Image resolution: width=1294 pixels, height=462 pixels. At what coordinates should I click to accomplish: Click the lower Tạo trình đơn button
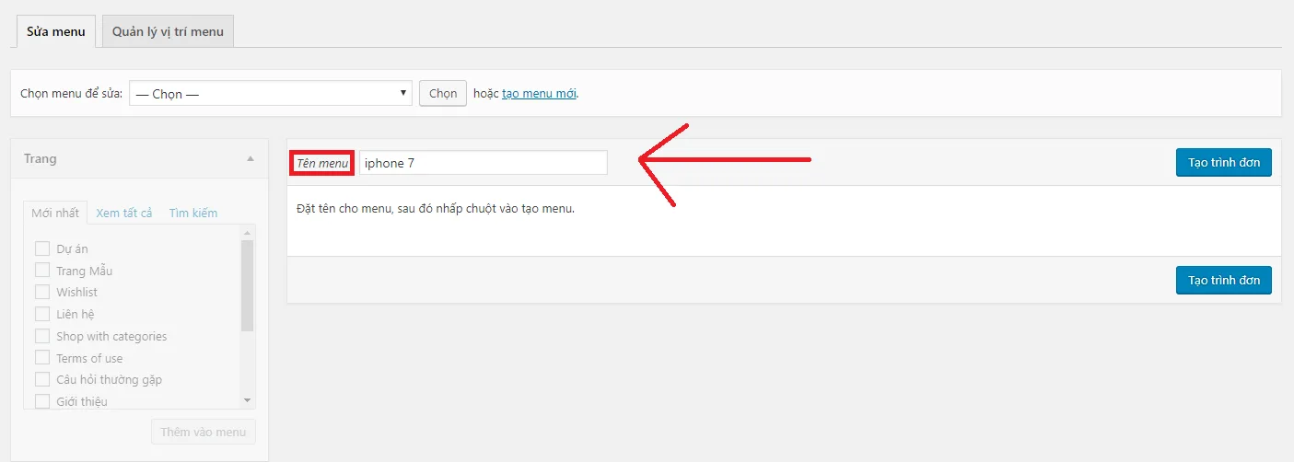click(x=1224, y=280)
